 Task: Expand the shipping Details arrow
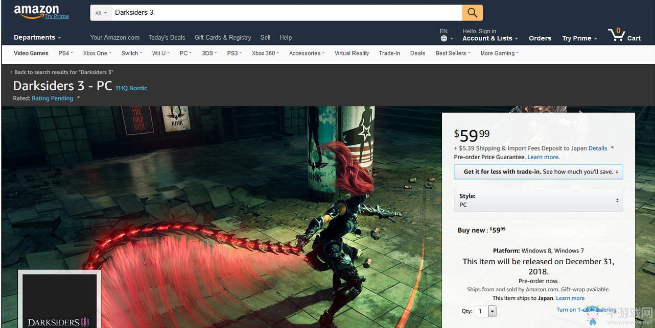pos(612,148)
